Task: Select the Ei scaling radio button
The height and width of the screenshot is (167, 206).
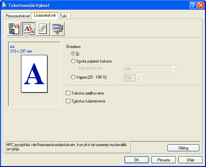Action: 73,53
